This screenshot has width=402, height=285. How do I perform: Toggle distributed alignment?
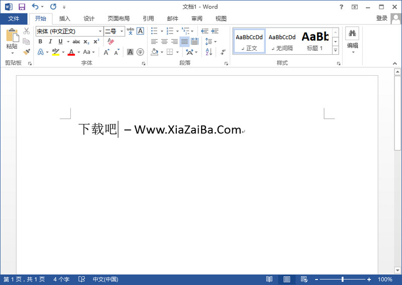194,42
